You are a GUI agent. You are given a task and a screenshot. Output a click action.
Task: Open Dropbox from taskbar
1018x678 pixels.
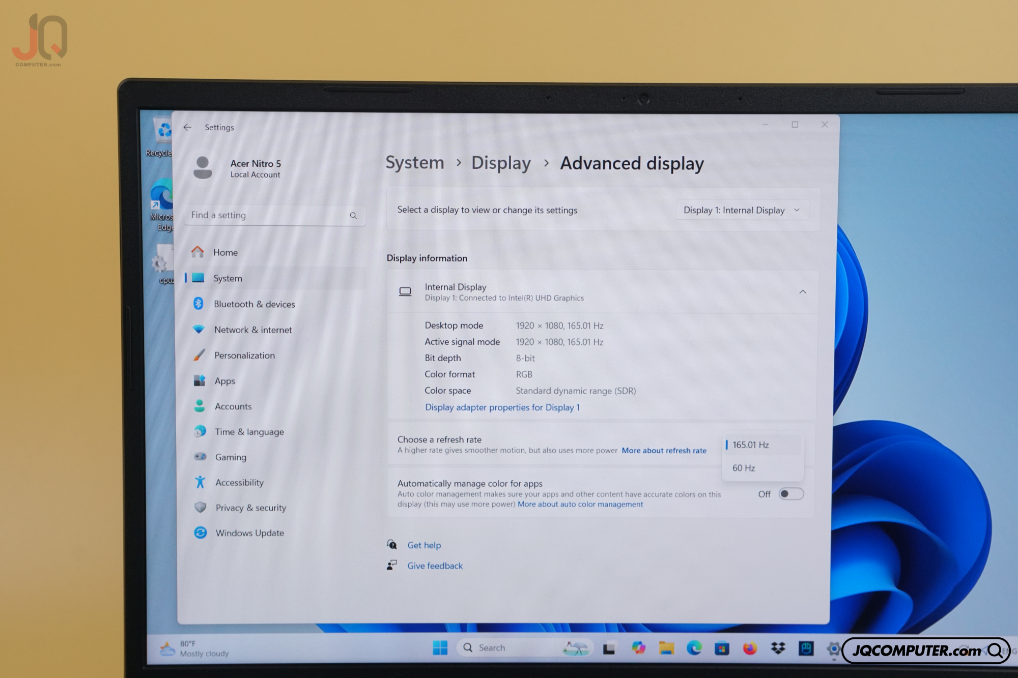pyautogui.click(x=778, y=648)
